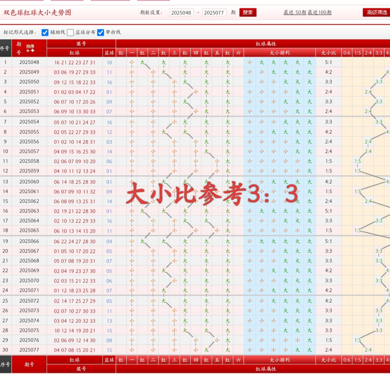
Task: Click blue ball 08 in row 2025076
Action: tap(109, 340)
